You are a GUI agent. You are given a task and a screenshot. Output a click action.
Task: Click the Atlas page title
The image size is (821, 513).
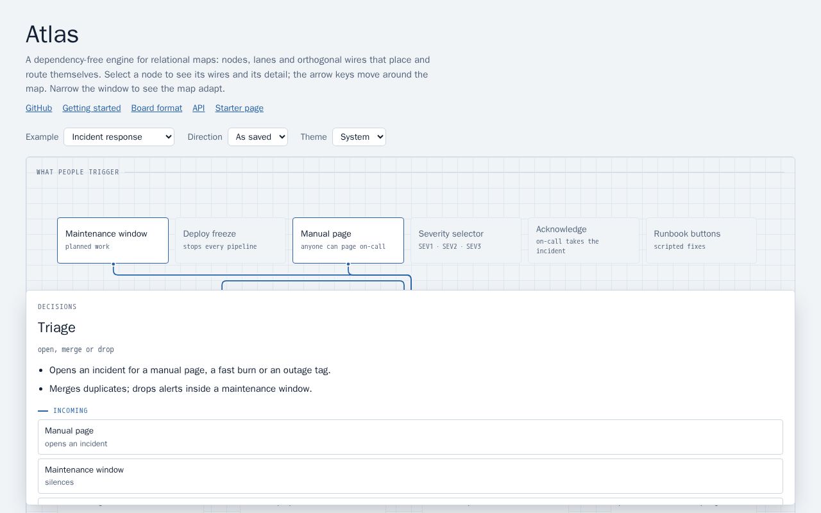(x=52, y=34)
